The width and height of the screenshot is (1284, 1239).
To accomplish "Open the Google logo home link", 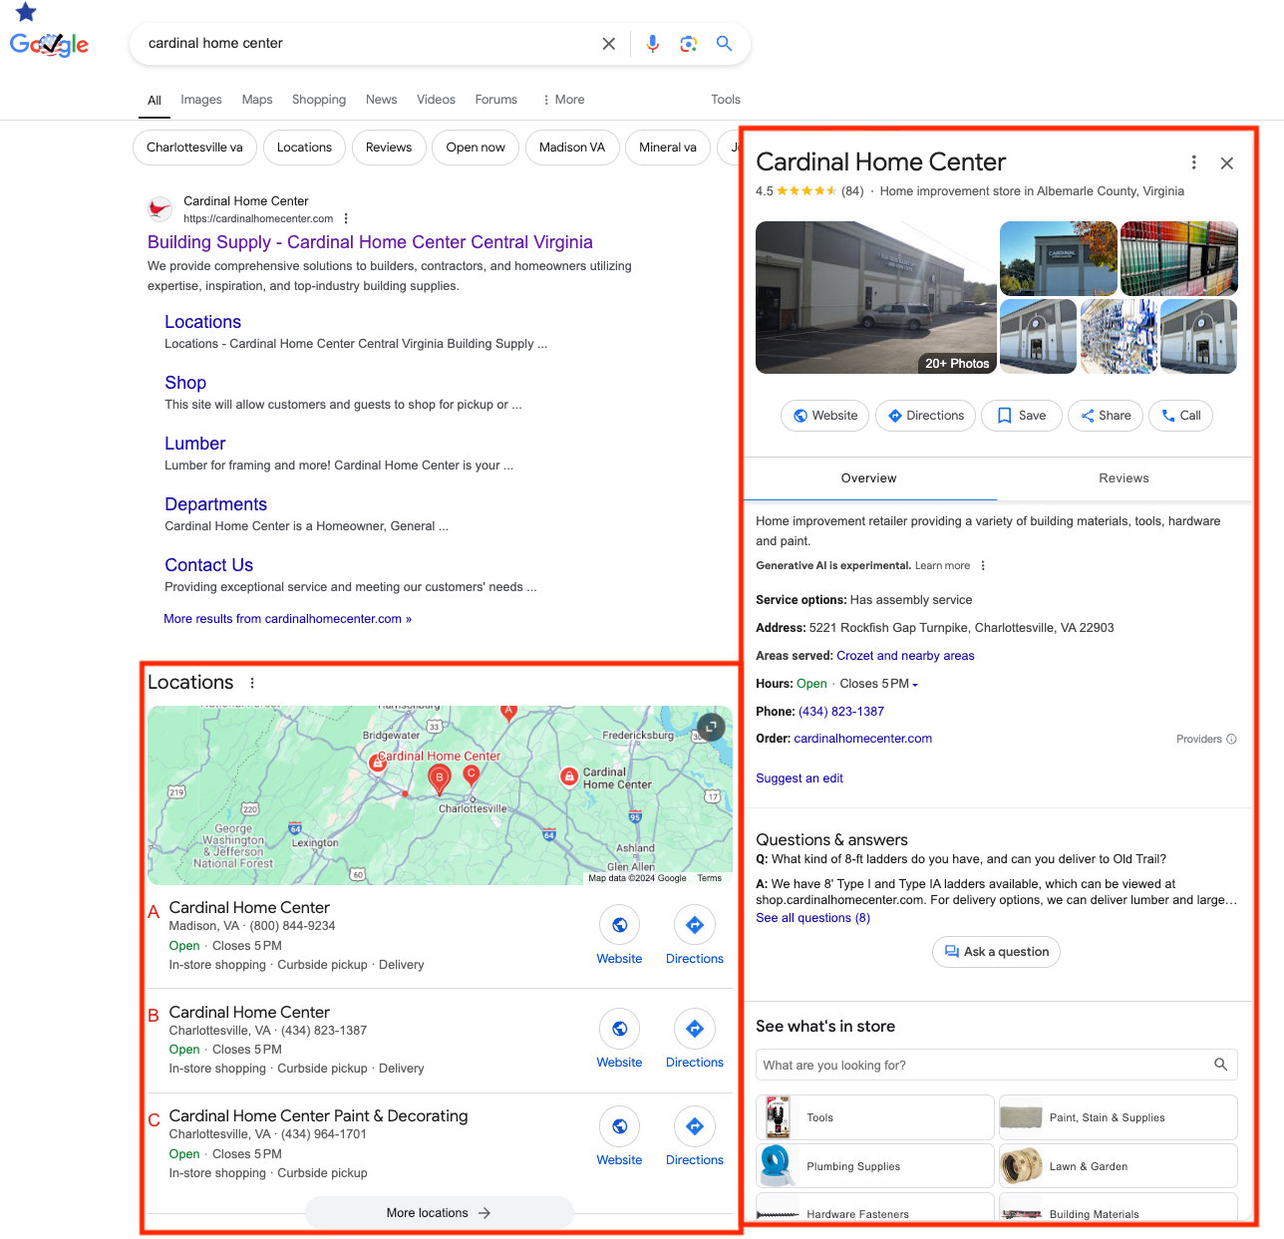I will 49,44.
